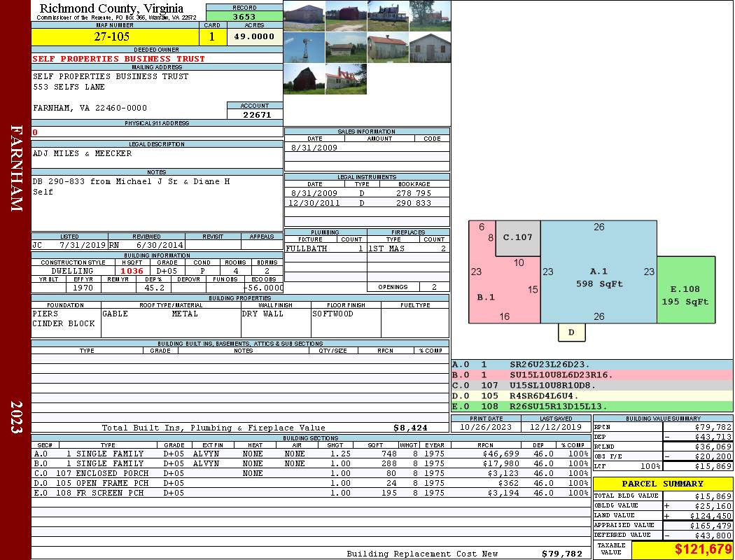735x560 pixels.
Task: Select the OBLDG value $25,160
Action: click(713, 506)
